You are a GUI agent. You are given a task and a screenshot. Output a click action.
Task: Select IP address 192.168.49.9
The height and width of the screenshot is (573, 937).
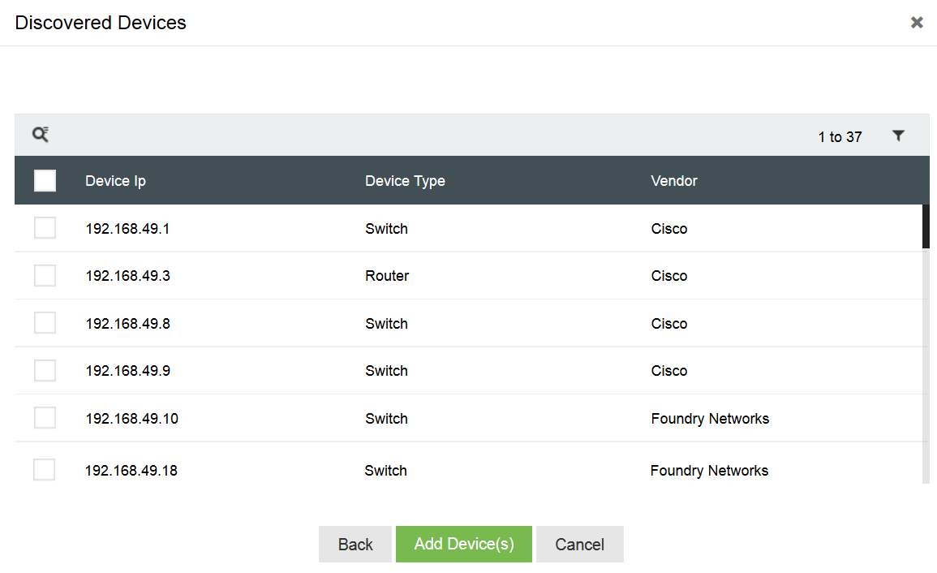128,371
